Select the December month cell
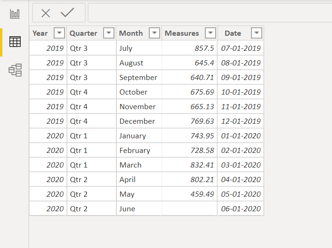The image size is (332, 248). (139, 121)
